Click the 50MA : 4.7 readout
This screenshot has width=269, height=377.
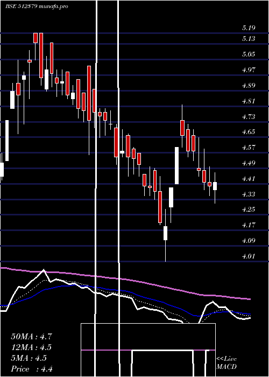(31, 337)
